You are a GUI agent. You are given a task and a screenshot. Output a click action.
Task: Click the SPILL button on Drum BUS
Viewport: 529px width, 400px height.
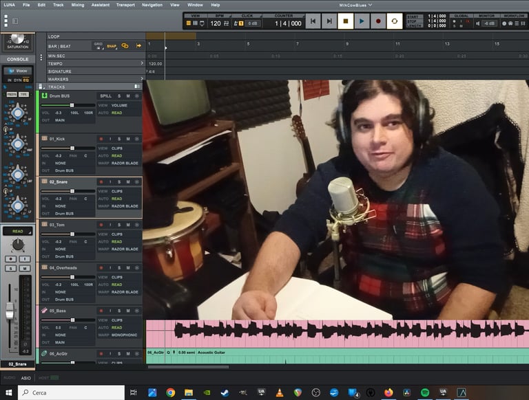pos(105,96)
